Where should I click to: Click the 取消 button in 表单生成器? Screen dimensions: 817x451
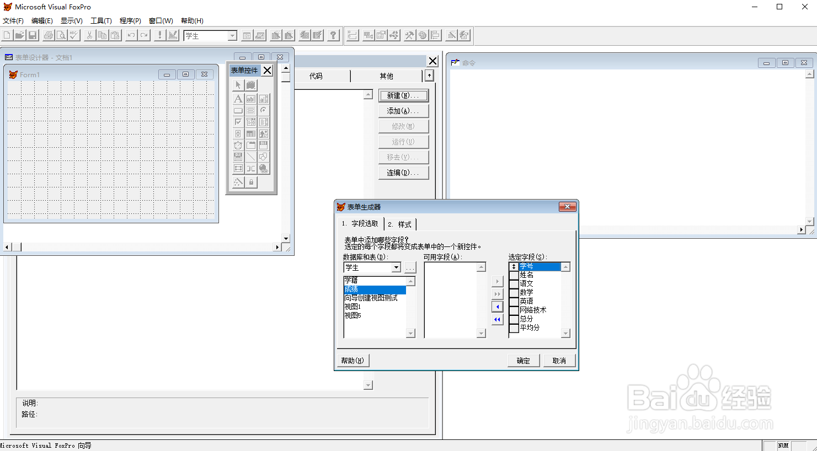(559, 361)
